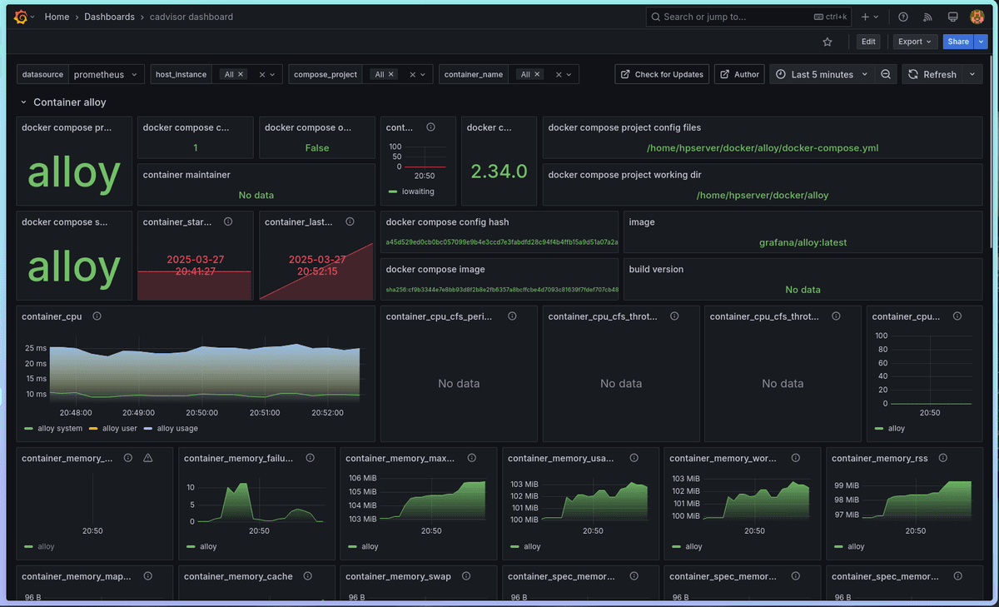
Task: Click the Refresh button
Action: point(932,74)
